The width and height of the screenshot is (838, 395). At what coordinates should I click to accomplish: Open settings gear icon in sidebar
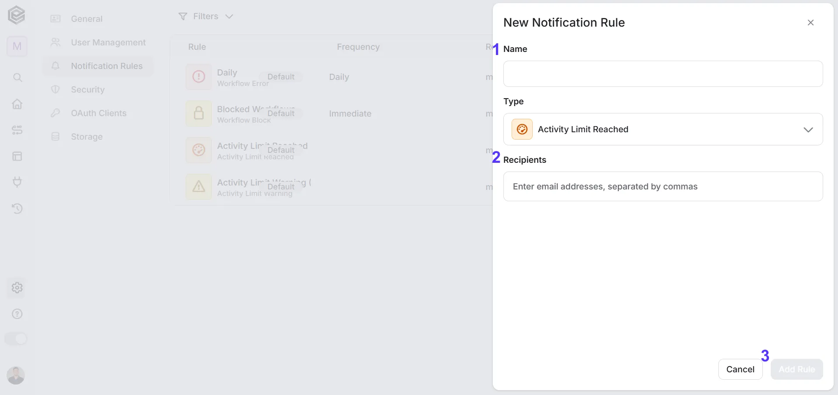point(17,288)
